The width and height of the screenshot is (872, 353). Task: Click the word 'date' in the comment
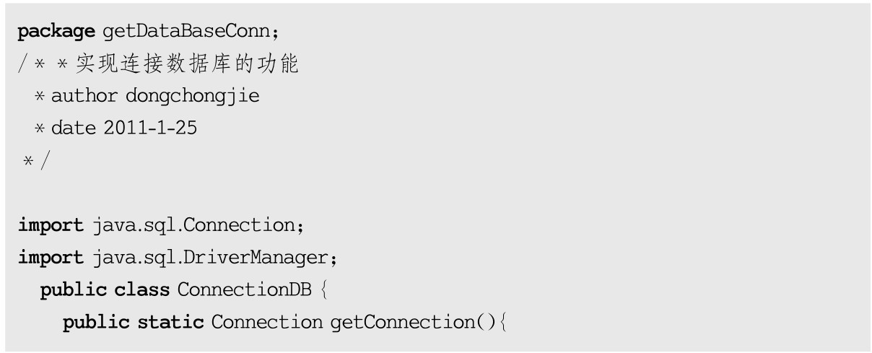click(x=73, y=128)
